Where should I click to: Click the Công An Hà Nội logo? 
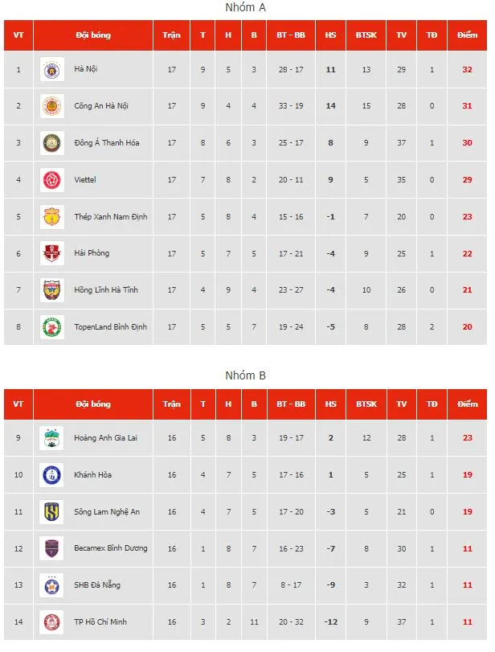(x=53, y=106)
